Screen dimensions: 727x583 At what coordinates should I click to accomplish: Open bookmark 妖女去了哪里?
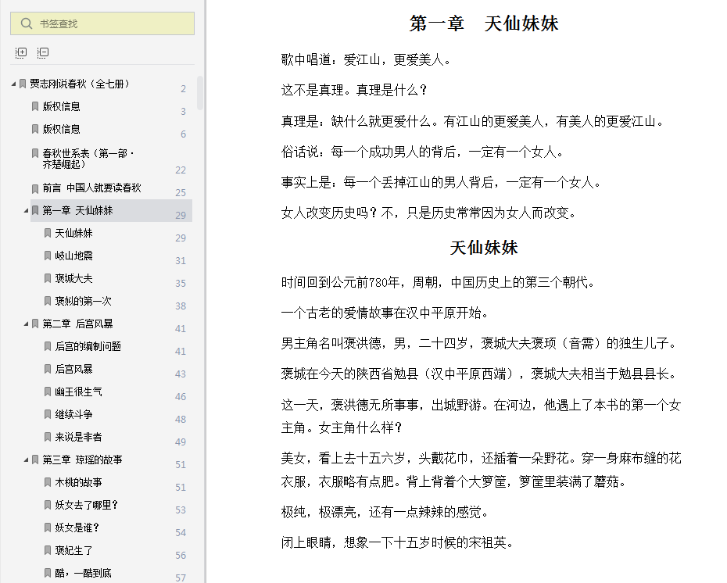pos(86,505)
